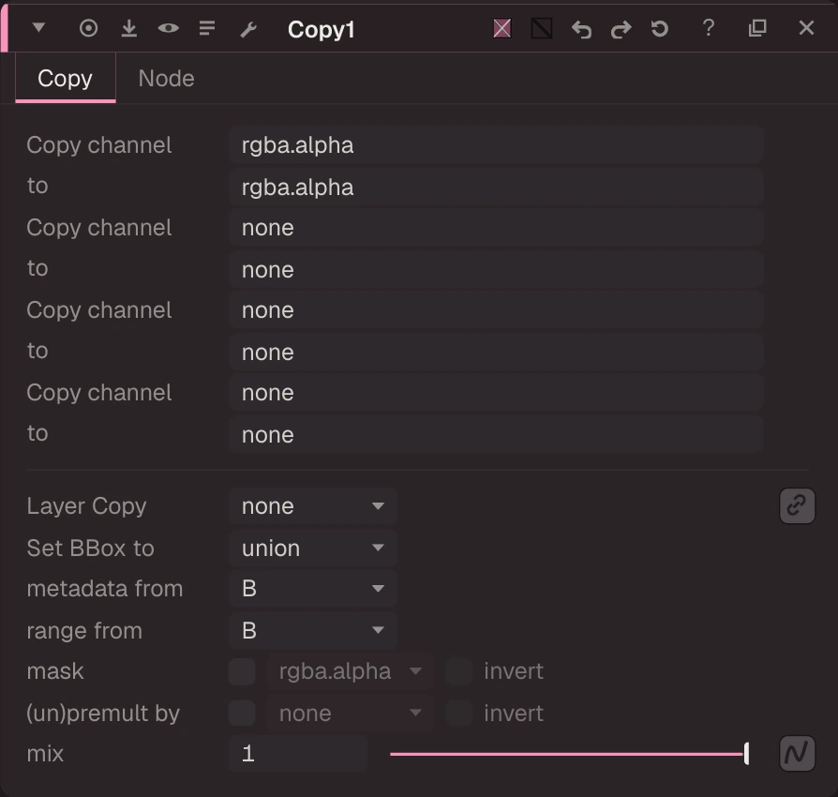Open fourth 'to' none channel field
Image resolution: width=838 pixels, height=797 pixels.
(x=496, y=435)
